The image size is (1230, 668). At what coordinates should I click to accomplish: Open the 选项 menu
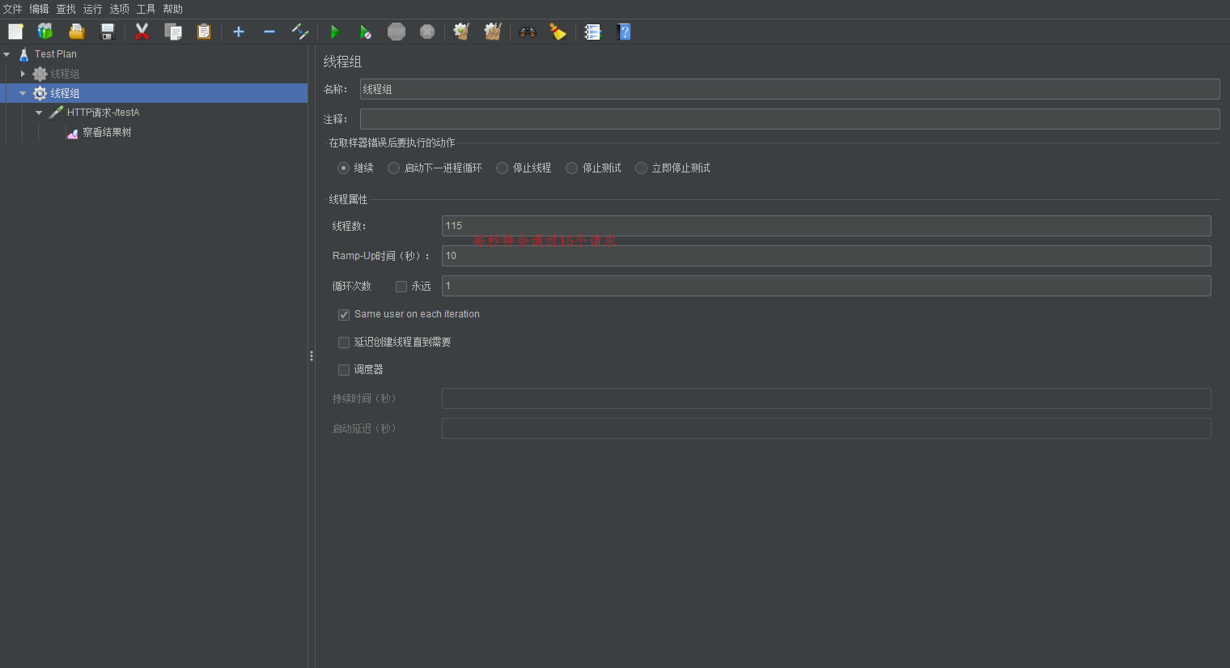pyautogui.click(x=119, y=9)
